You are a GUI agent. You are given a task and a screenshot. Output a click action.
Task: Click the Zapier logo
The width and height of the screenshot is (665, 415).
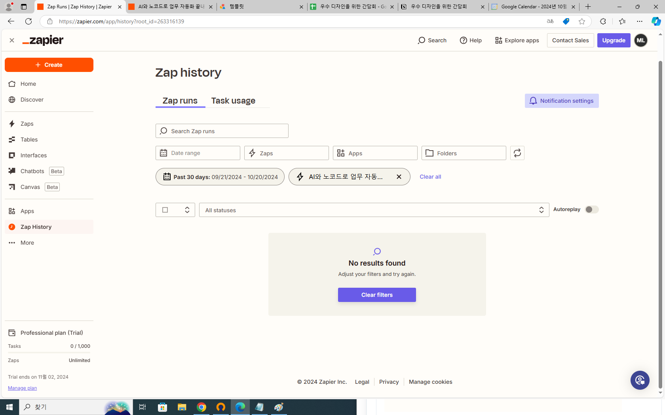pos(43,40)
